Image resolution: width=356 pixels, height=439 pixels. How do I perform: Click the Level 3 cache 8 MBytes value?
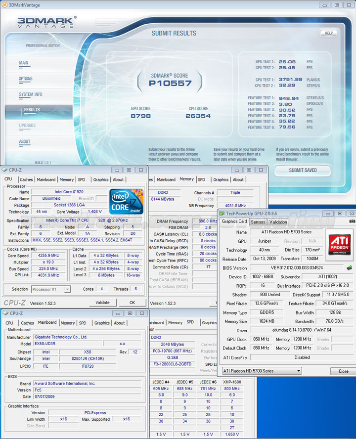(106, 275)
